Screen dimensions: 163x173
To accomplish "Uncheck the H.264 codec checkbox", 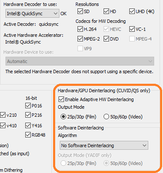I will click(x=80, y=29).
